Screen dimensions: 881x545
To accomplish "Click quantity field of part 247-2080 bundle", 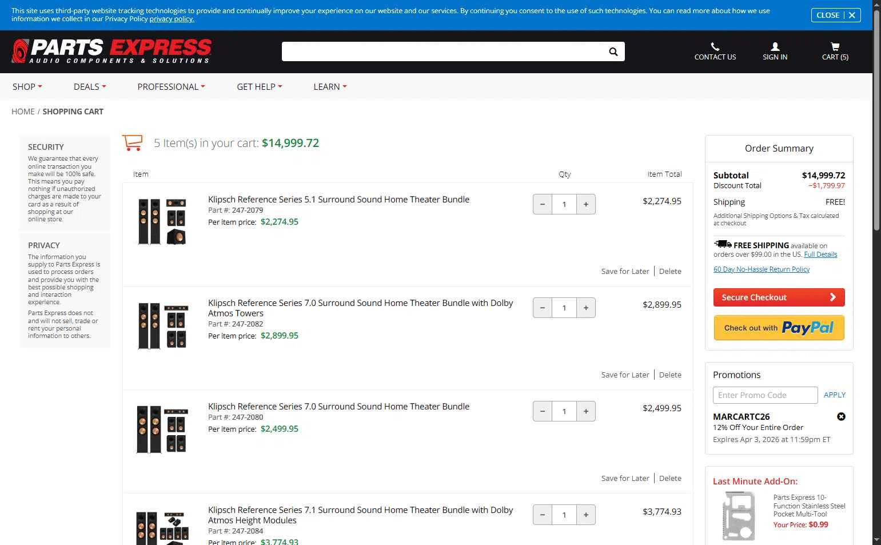I will [564, 411].
